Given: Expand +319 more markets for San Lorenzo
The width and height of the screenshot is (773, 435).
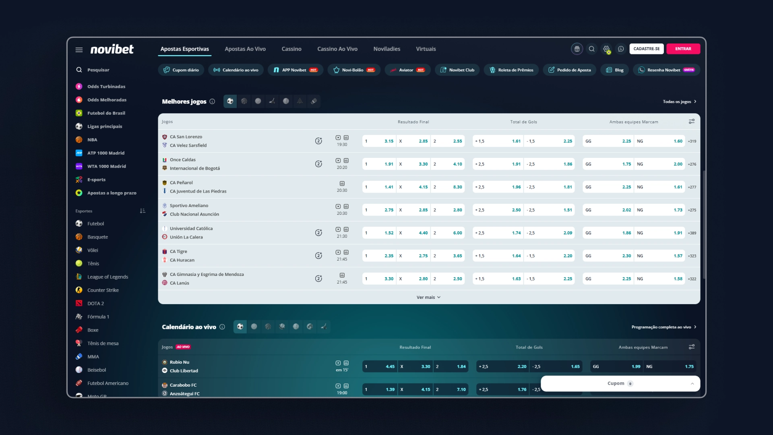Looking at the screenshot, I should 692,141.
